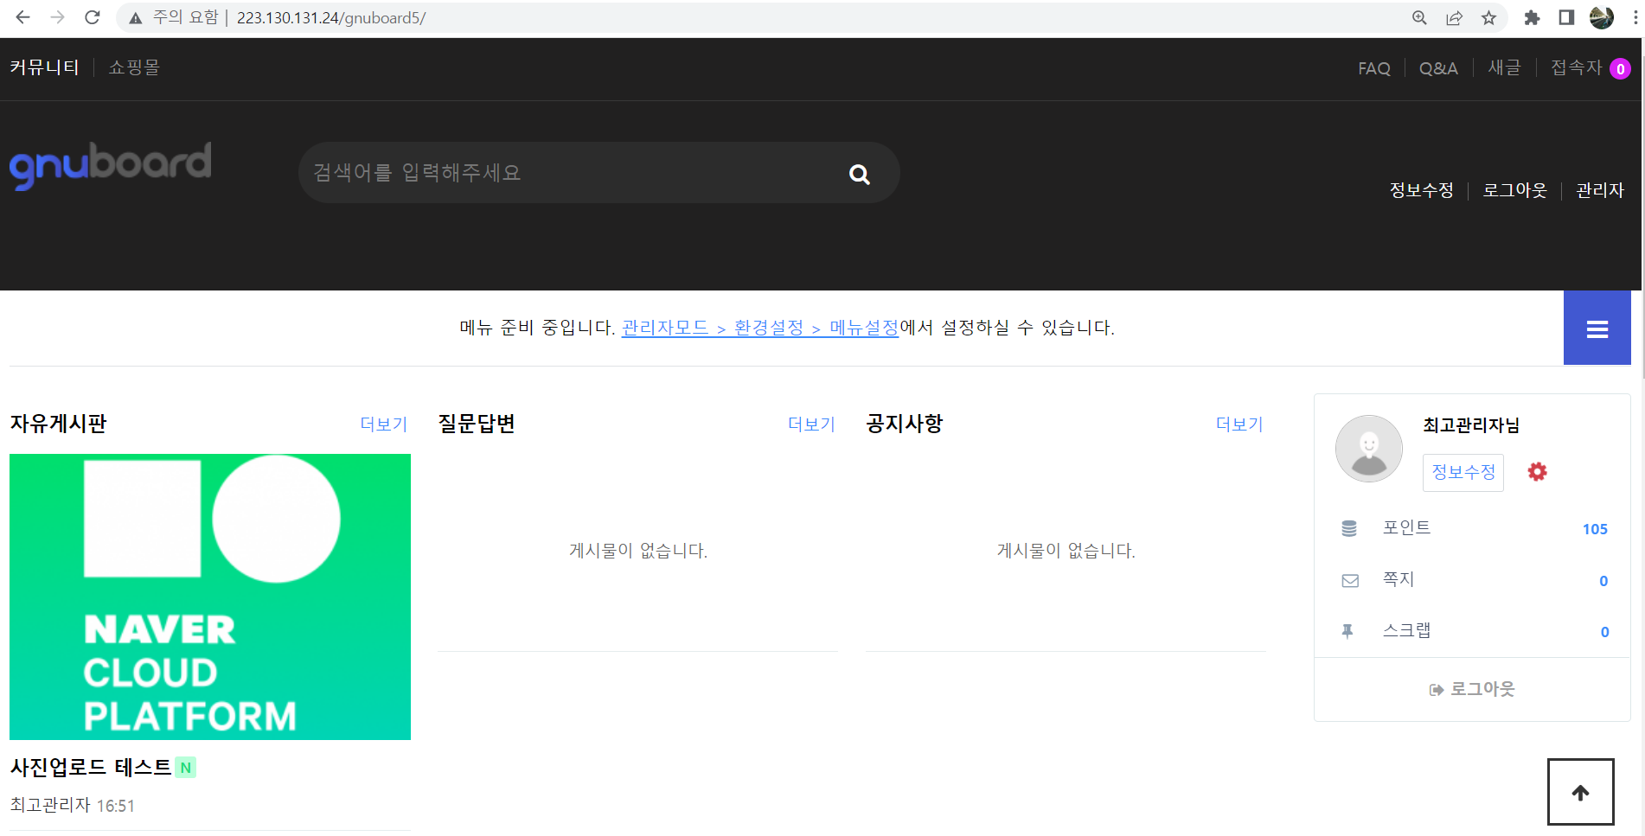
Task: Click the 스크랩 count 0
Action: click(x=1604, y=632)
